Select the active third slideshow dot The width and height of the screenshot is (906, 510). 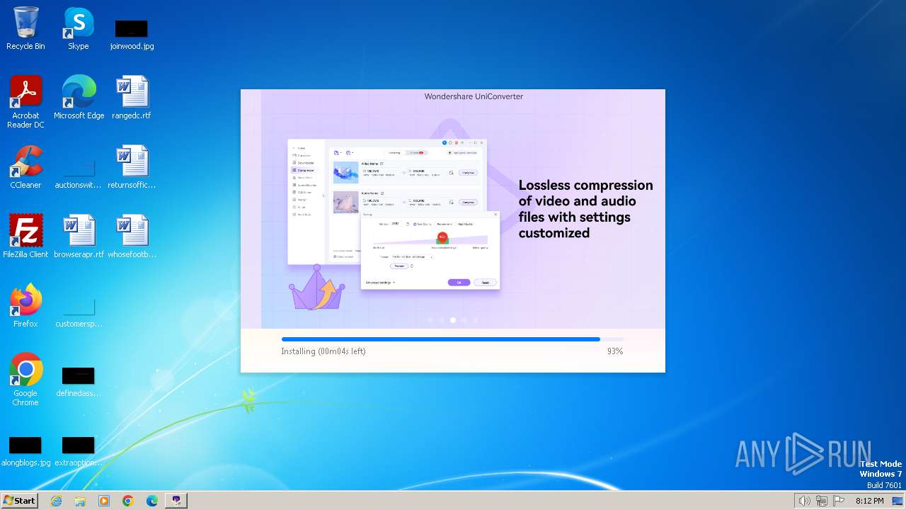[453, 320]
